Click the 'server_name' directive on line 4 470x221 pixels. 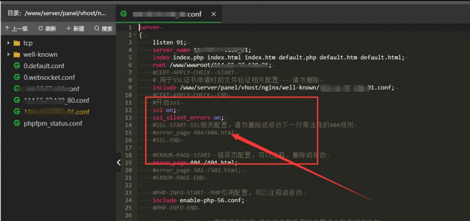point(171,50)
